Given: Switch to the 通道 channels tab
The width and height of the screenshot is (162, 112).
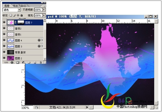Looking at the screenshot, I should click(15, 6).
